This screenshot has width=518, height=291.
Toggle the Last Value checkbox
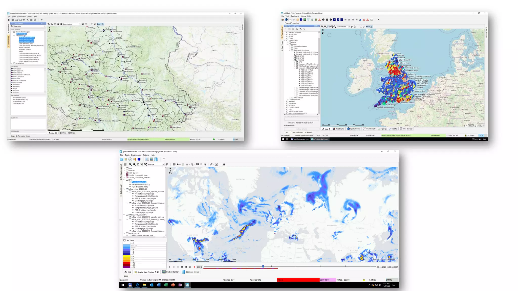tap(124, 240)
